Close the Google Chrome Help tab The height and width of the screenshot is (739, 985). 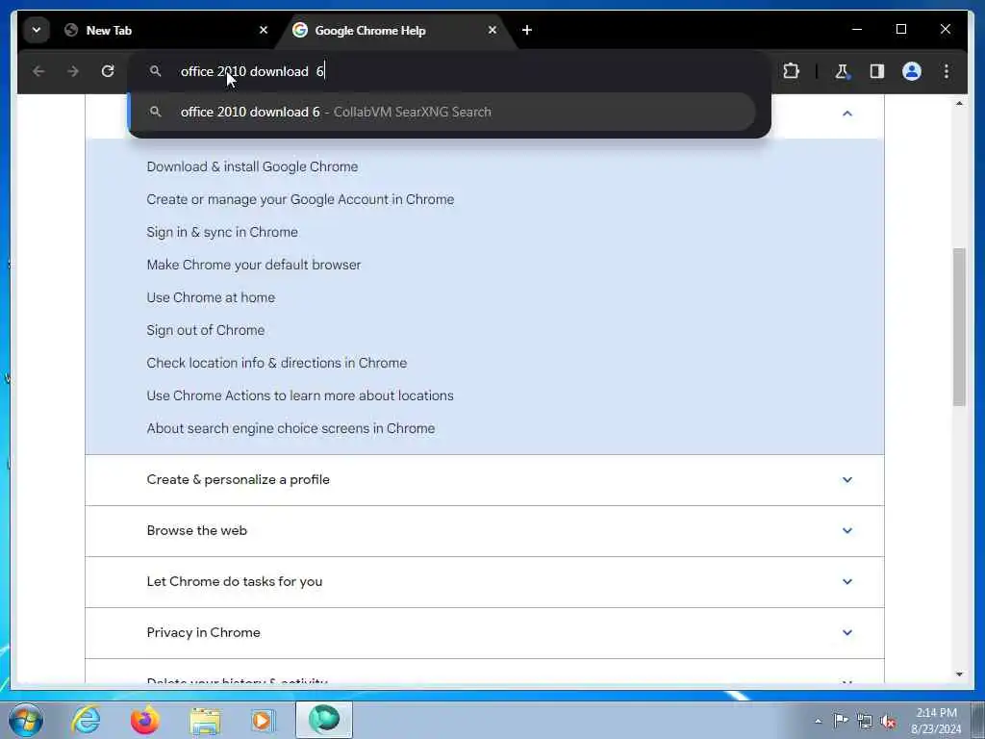click(492, 30)
